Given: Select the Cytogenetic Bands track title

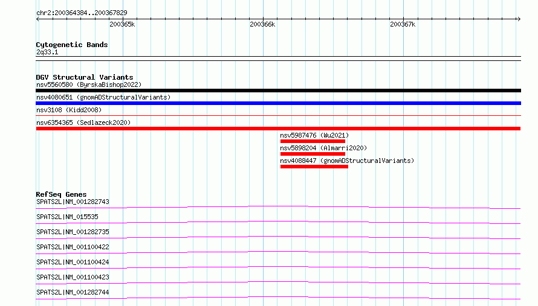Looking at the screenshot, I should (72, 45).
